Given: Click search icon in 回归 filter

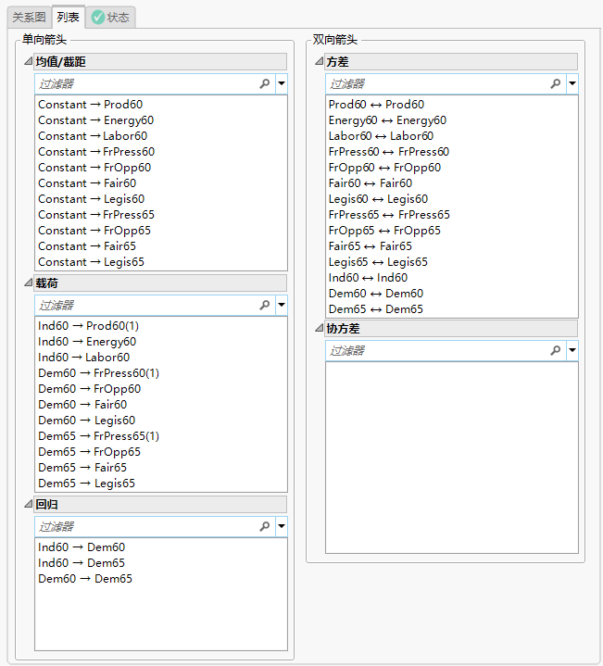Looking at the screenshot, I should click(265, 526).
